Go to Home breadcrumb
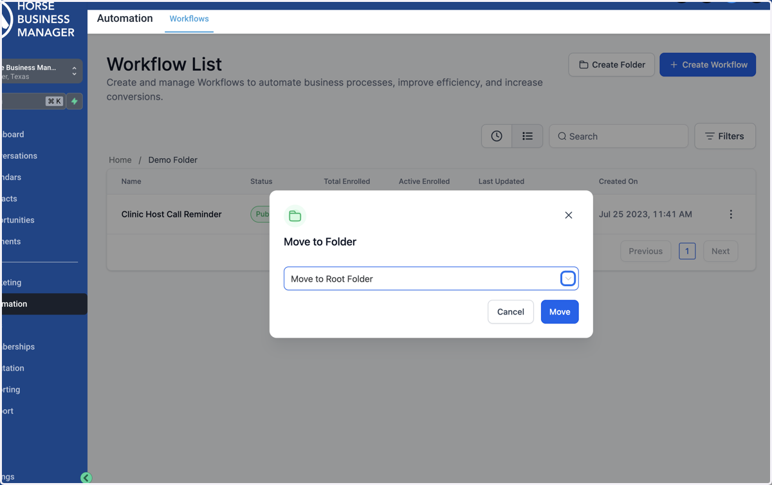The height and width of the screenshot is (485, 772). point(120,160)
